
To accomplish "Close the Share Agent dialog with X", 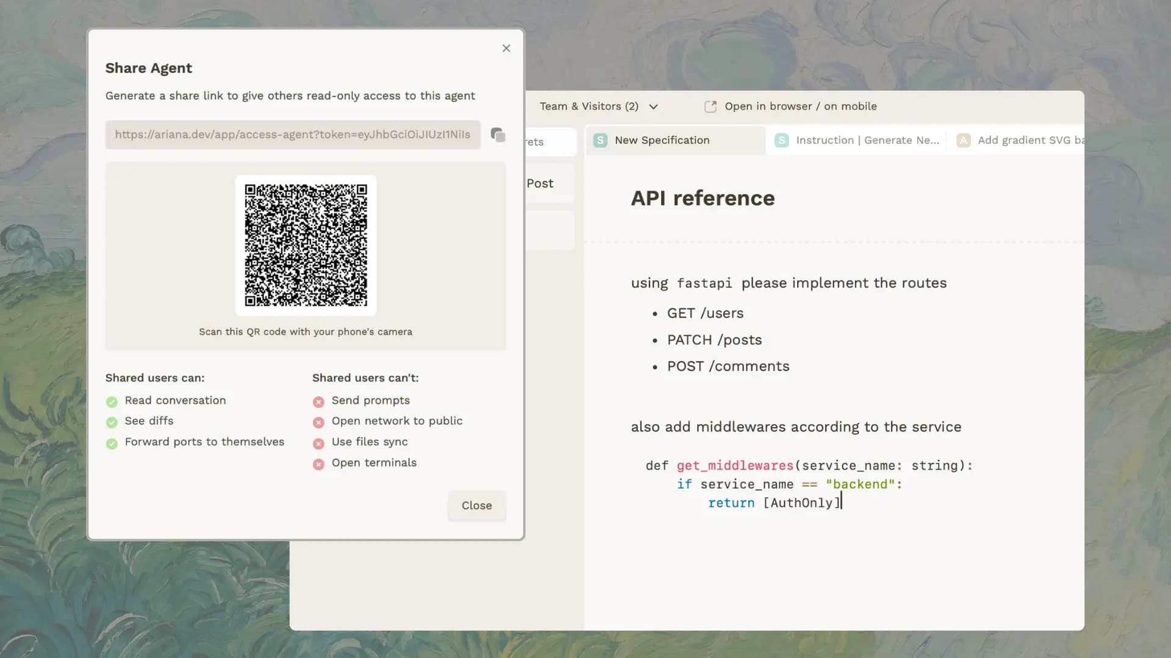I will tap(506, 48).
